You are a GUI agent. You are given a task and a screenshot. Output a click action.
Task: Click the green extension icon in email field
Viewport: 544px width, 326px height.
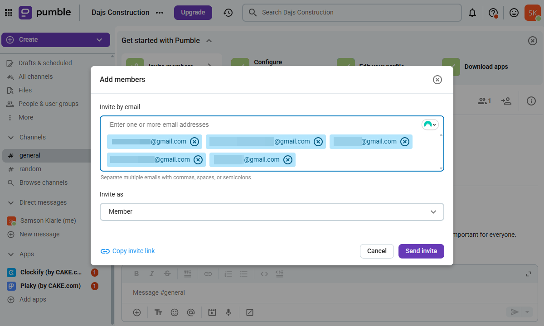(x=430, y=125)
